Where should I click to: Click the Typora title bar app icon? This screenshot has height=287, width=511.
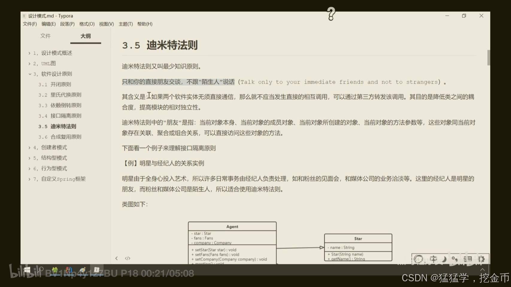(x=24, y=16)
